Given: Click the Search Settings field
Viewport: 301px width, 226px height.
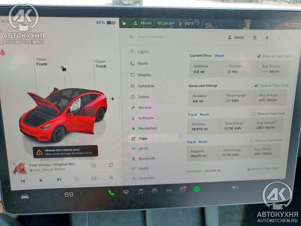Looking at the screenshot, I should [x=150, y=37].
